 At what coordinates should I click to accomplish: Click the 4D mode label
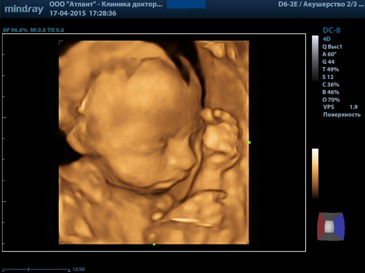326,39
